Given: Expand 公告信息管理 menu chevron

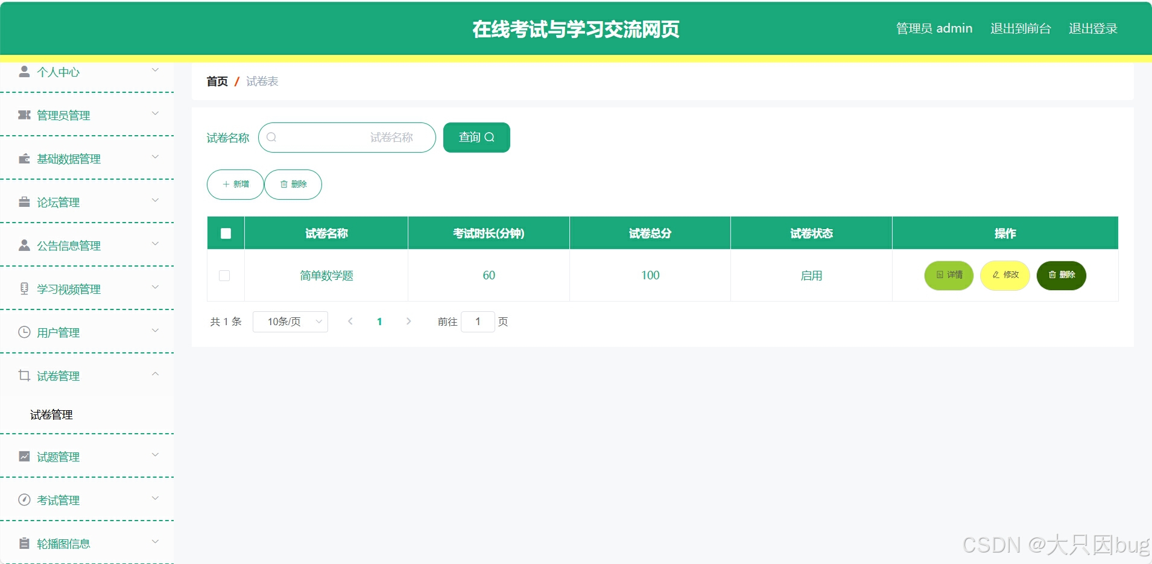Looking at the screenshot, I should (x=155, y=244).
